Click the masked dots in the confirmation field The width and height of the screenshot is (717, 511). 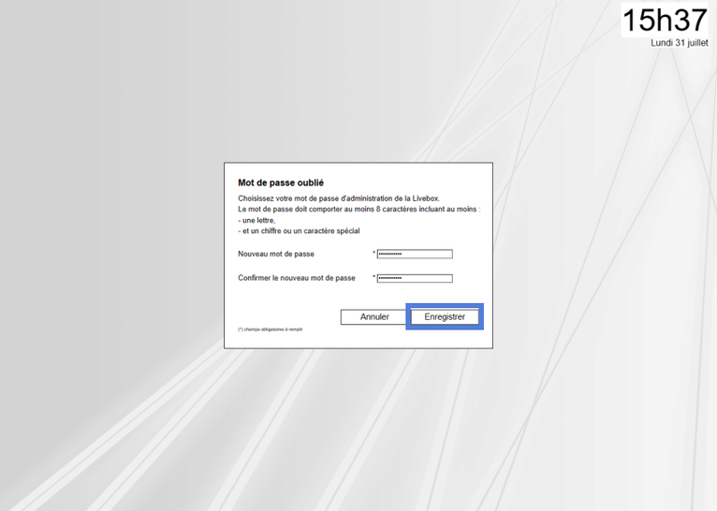[x=390, y=278]
